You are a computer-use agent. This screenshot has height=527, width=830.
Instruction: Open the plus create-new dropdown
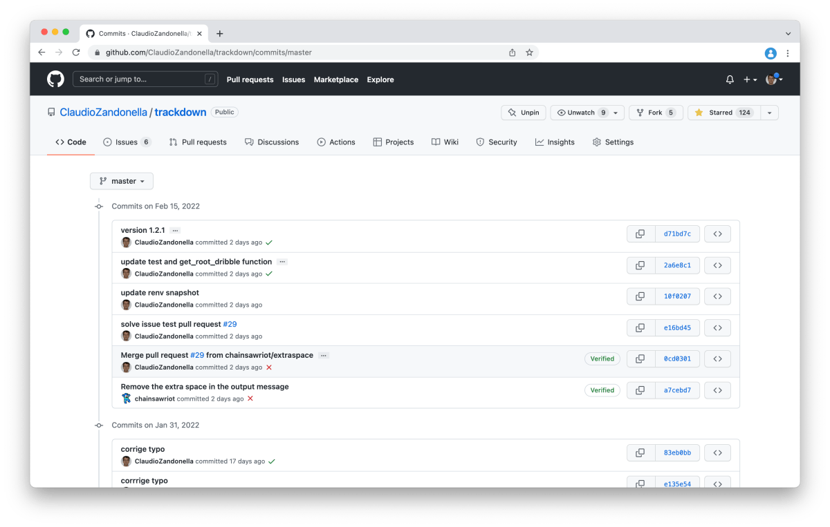click(750, 79)
